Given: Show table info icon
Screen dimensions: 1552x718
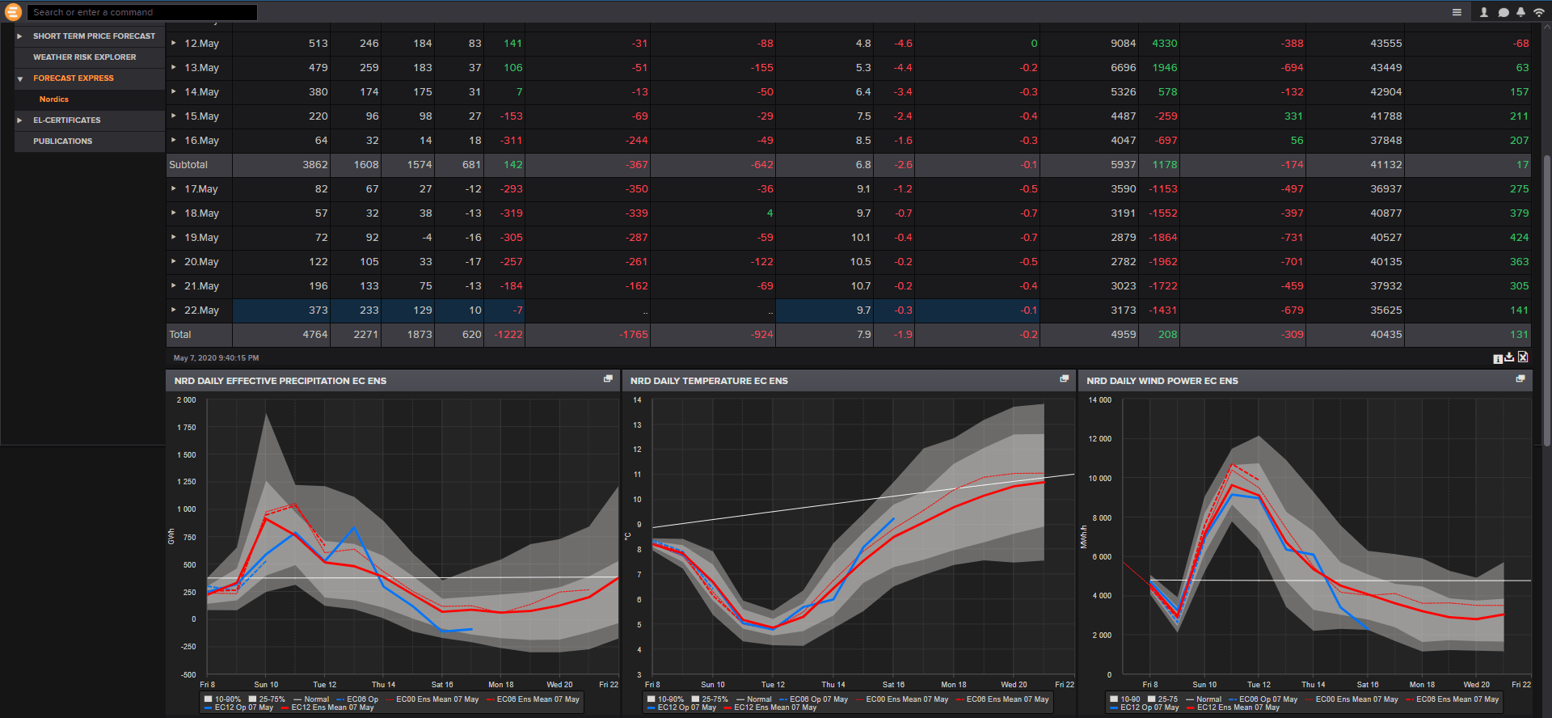Looking at the screenshot, I should coord(1497,358).
